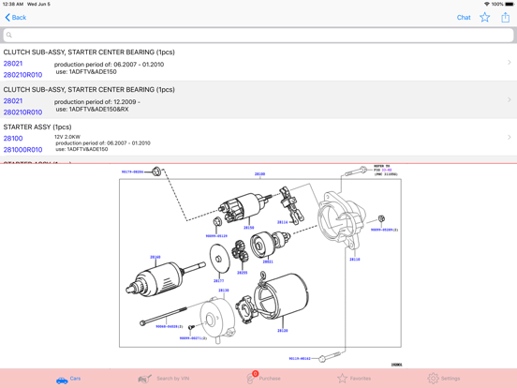This screenshot has height=388, width=517.
Task: Click diagram label 90099-05209
Action: (x=384, y=230)
